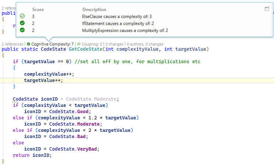Click green check icon beside MultiplyExpression row

tap(22, 30)
